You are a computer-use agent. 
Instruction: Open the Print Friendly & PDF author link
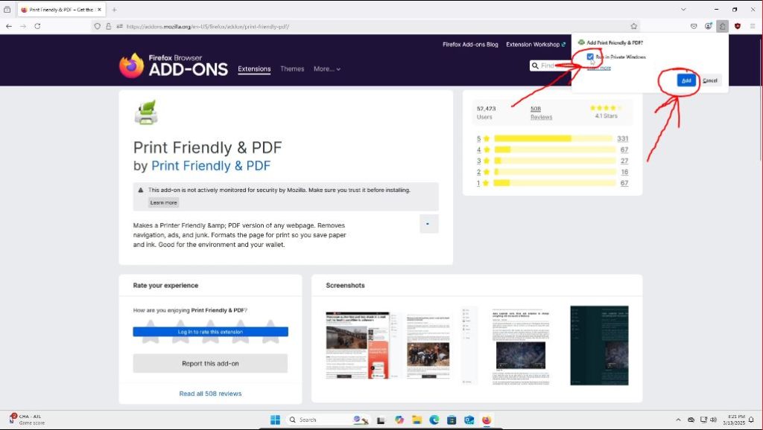click(211, 166)
